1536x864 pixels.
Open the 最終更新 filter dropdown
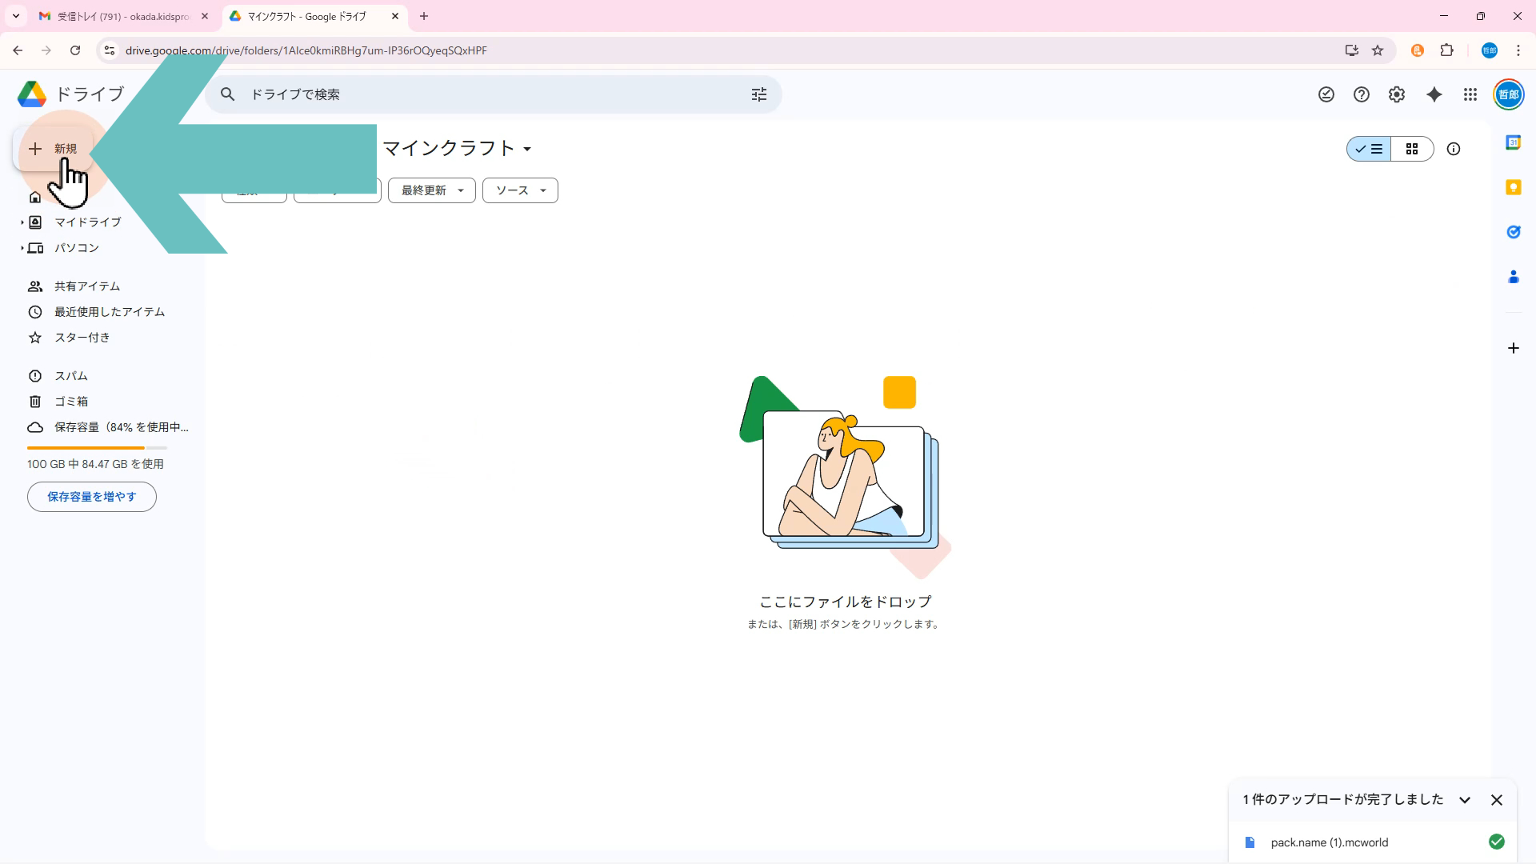[x=432, y=190]
